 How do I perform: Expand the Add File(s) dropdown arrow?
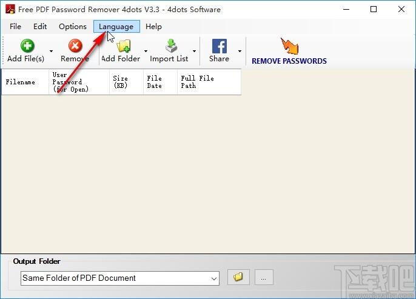[x=51, y=51]
